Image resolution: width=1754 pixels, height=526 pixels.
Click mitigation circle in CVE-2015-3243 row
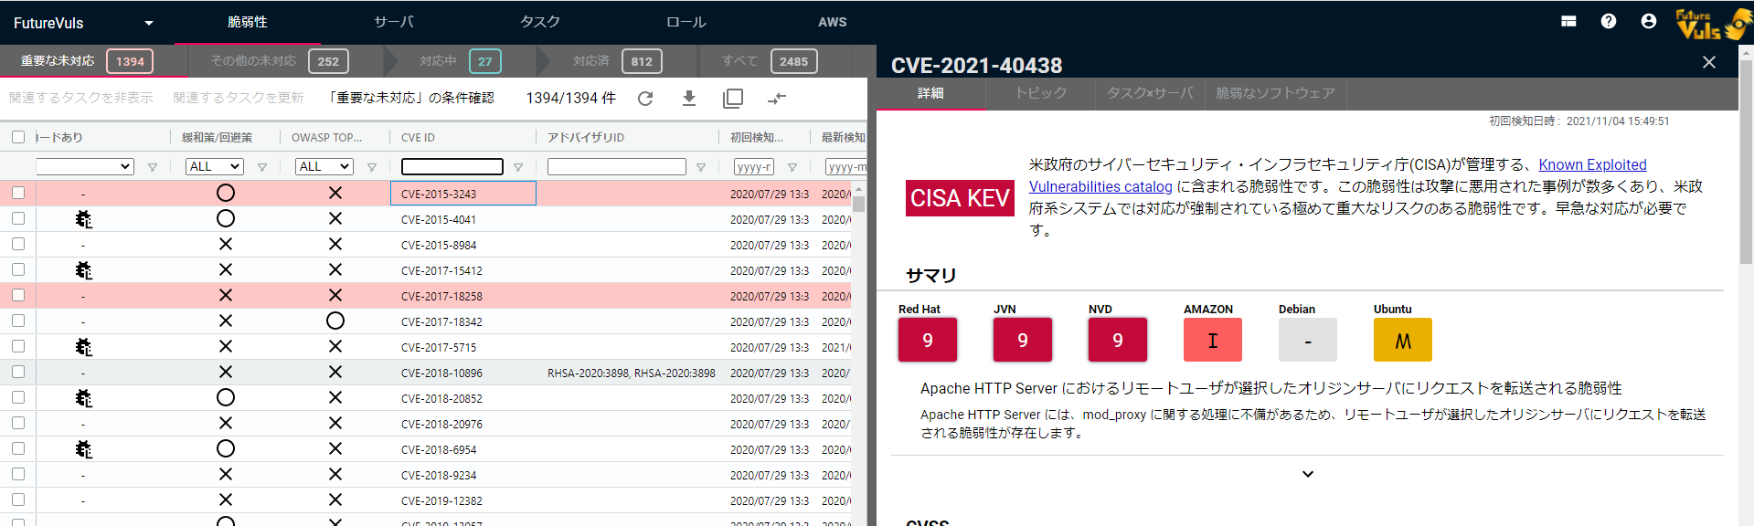click(x=226, y=193)
